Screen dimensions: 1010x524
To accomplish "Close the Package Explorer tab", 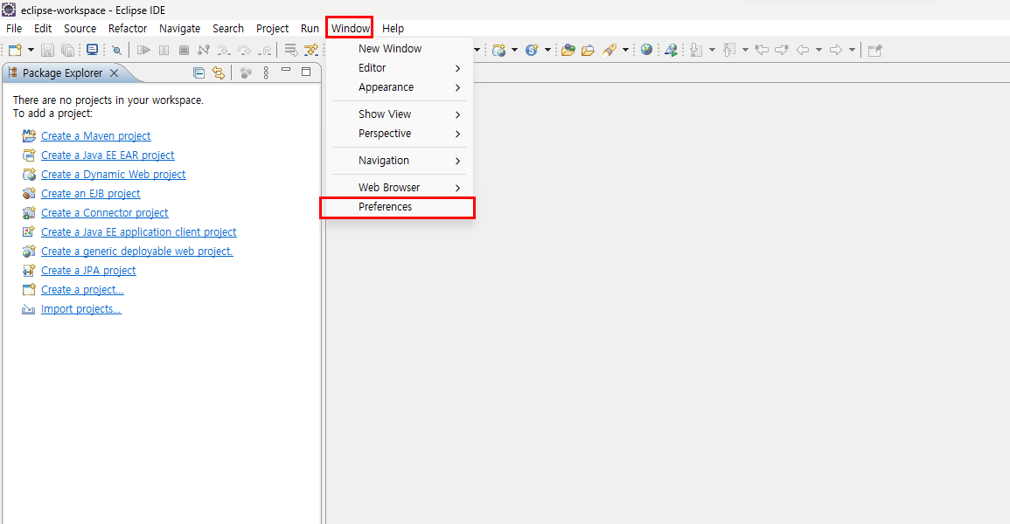I will pos(114,73).
